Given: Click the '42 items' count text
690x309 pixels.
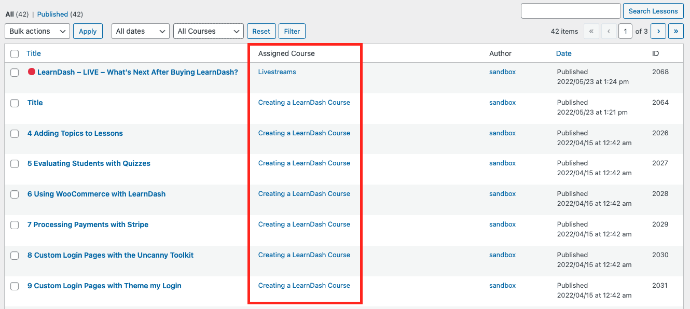Looking at the screenshot, I should tap(564, 32).
